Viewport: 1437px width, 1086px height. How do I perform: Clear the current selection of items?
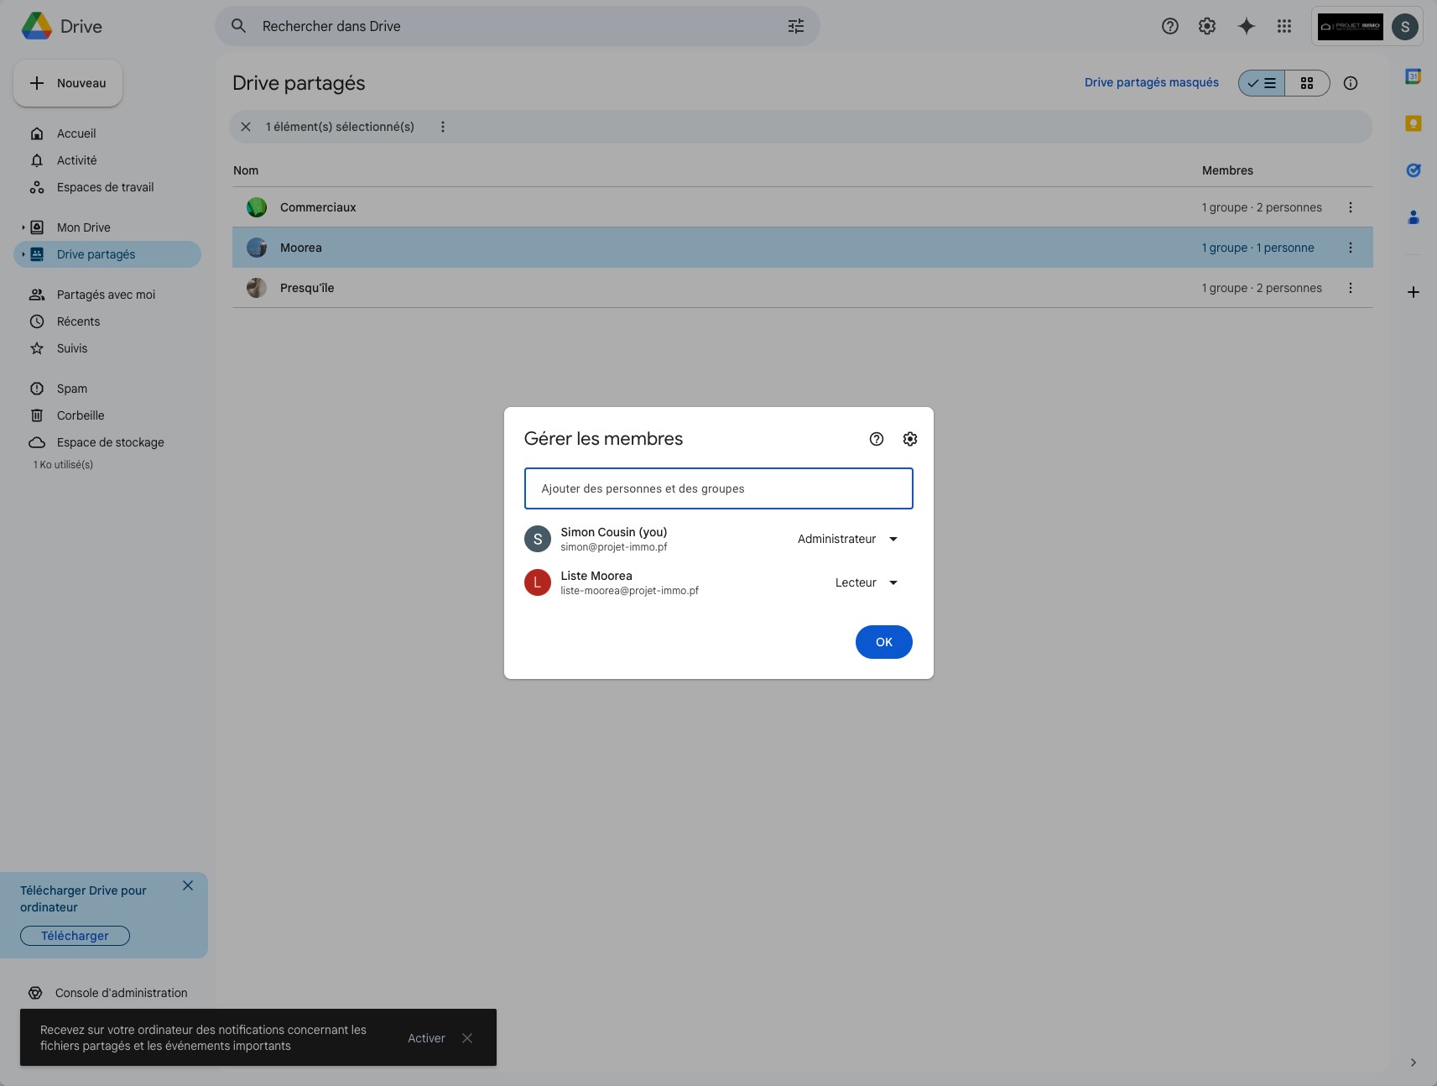(x=246, y=127)
